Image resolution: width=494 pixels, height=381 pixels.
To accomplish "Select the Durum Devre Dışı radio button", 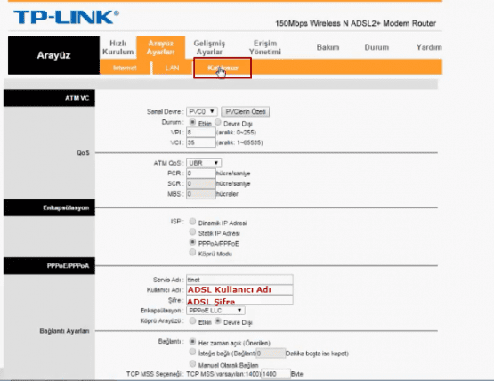I will point(218,122).
